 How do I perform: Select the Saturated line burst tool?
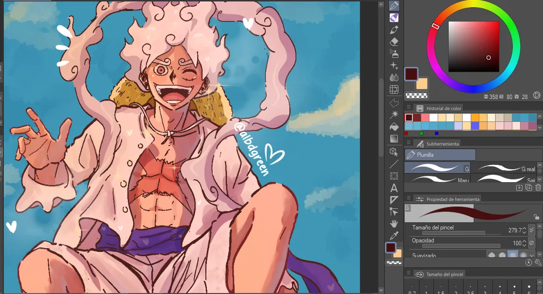click(x=394, y=176)
